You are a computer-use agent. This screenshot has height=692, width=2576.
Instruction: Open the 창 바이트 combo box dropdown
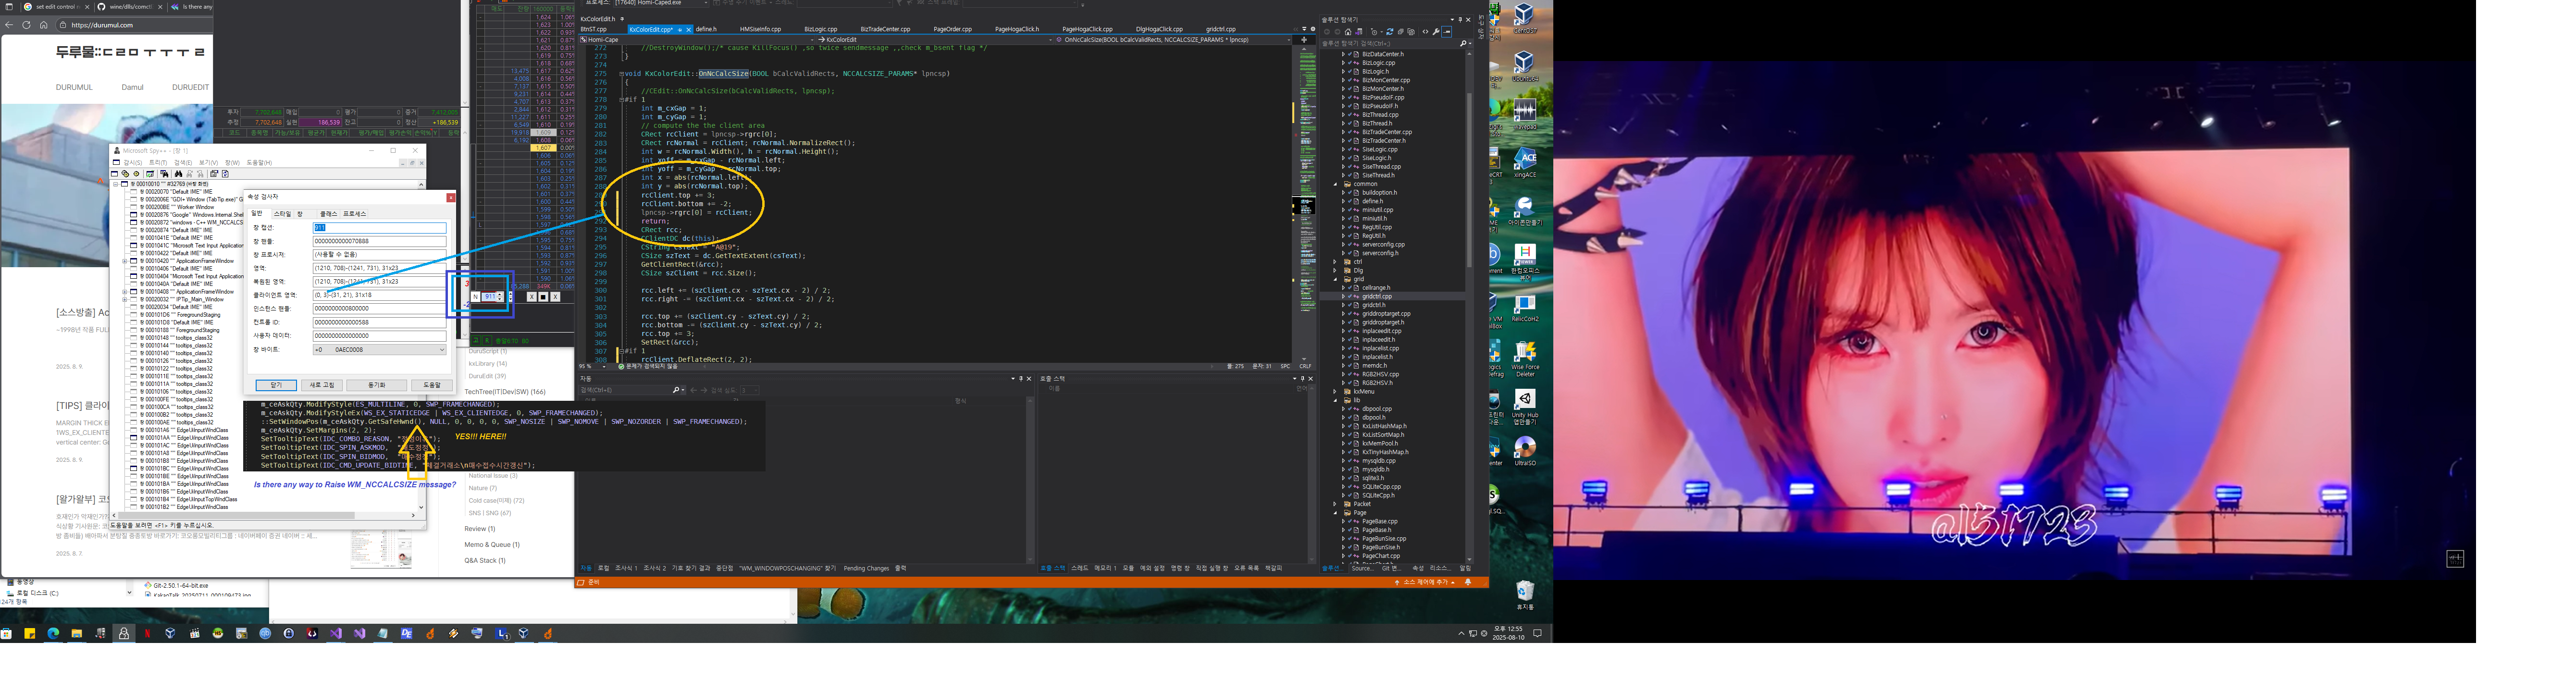[x=442, y=350]
